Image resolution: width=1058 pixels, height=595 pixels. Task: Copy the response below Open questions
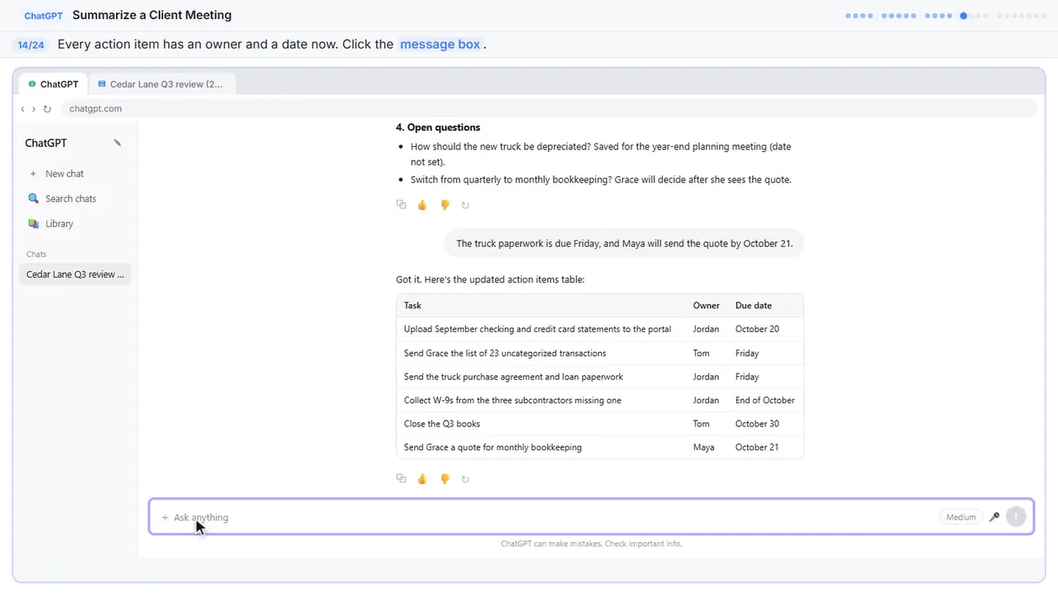(x=401, y=205)
